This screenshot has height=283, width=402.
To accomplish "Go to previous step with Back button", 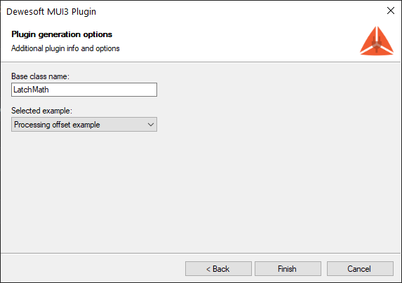I will [218, 269].
